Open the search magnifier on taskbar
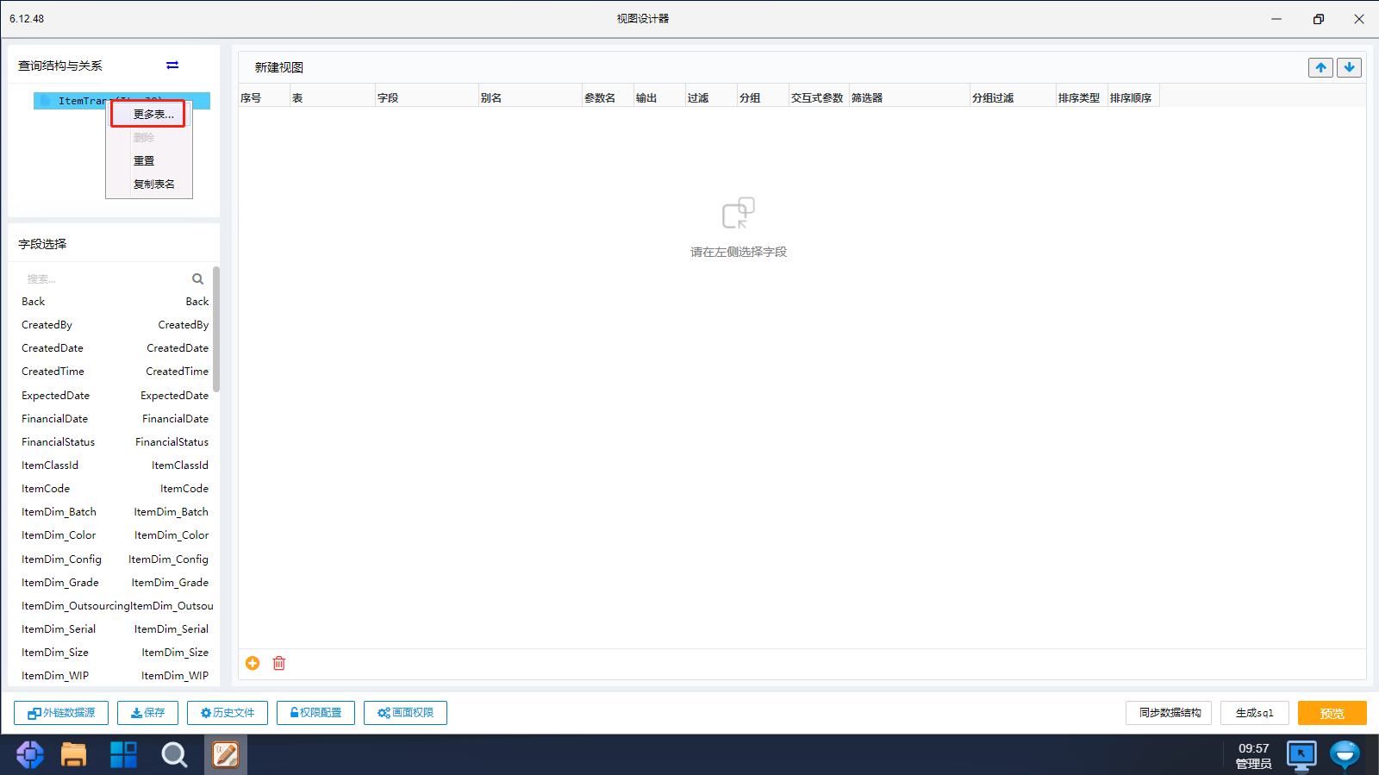 pyautogui.click(x=174, y=754)
